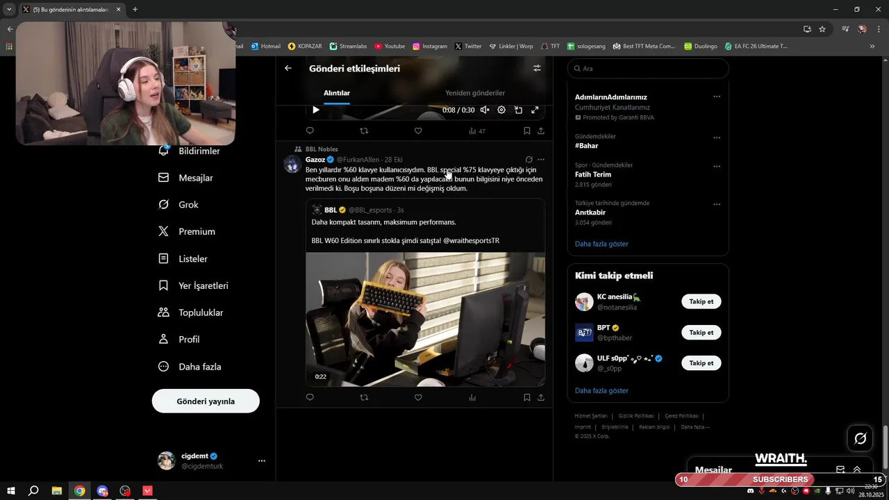The width and height of the screenshot is (889, 500).
Task: Bookmark Gazoz's post
Action: tap(527, 397)
